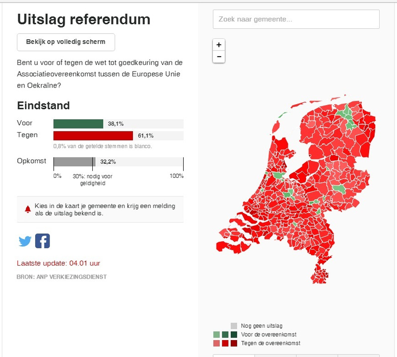Click the lightest green "Voor" legend swatch
This screenshot has height=357, width=397.
pyautogui.click(x=216, y=335)
